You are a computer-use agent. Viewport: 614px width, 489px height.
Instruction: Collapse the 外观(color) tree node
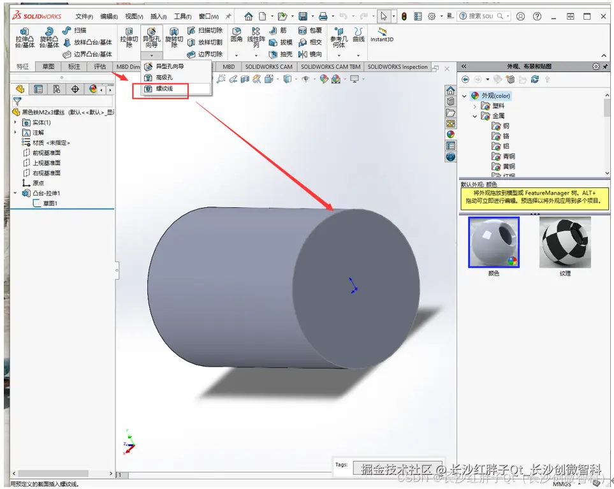point(464,96)
